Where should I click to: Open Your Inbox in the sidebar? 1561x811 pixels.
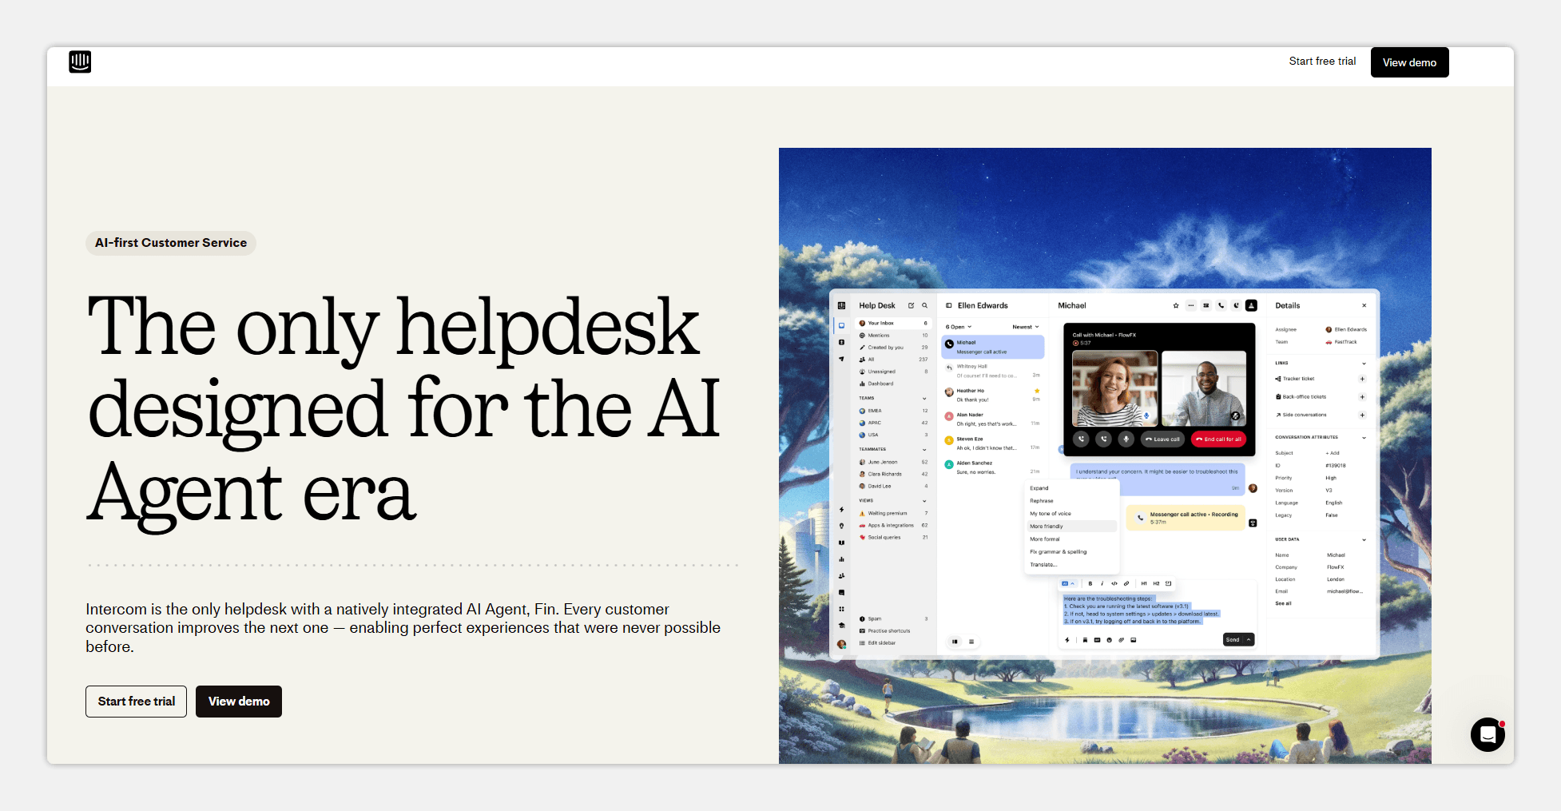893,324
